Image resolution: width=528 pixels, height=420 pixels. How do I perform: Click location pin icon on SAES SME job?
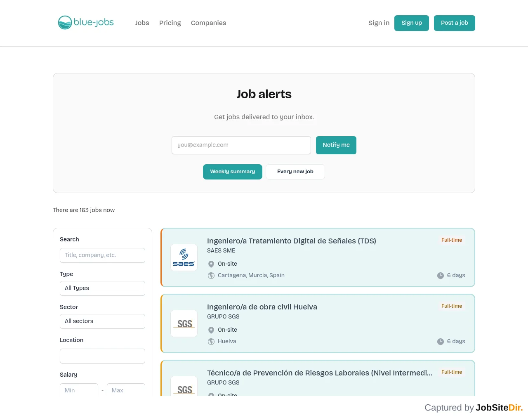pyautogui.click(x=211, y=264)
